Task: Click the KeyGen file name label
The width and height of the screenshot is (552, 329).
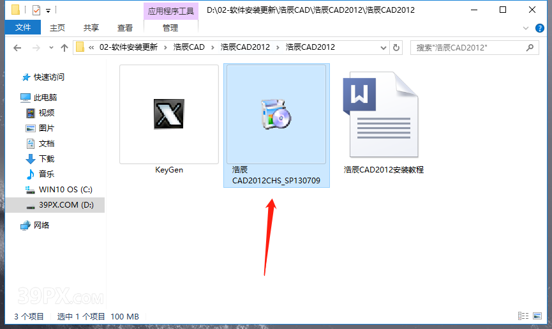Action: coord(169,170)
